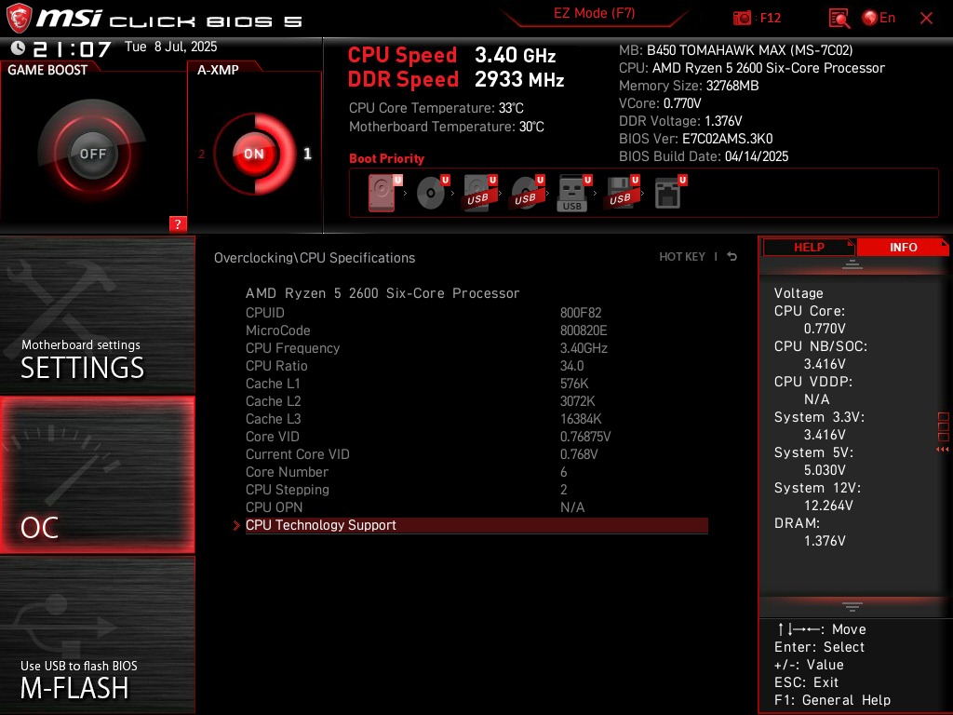Image resolution: width=953 pixels, height=715 pixels.
Task: Click the Cache L3 value 16384K
Action: tap(581, 418)
